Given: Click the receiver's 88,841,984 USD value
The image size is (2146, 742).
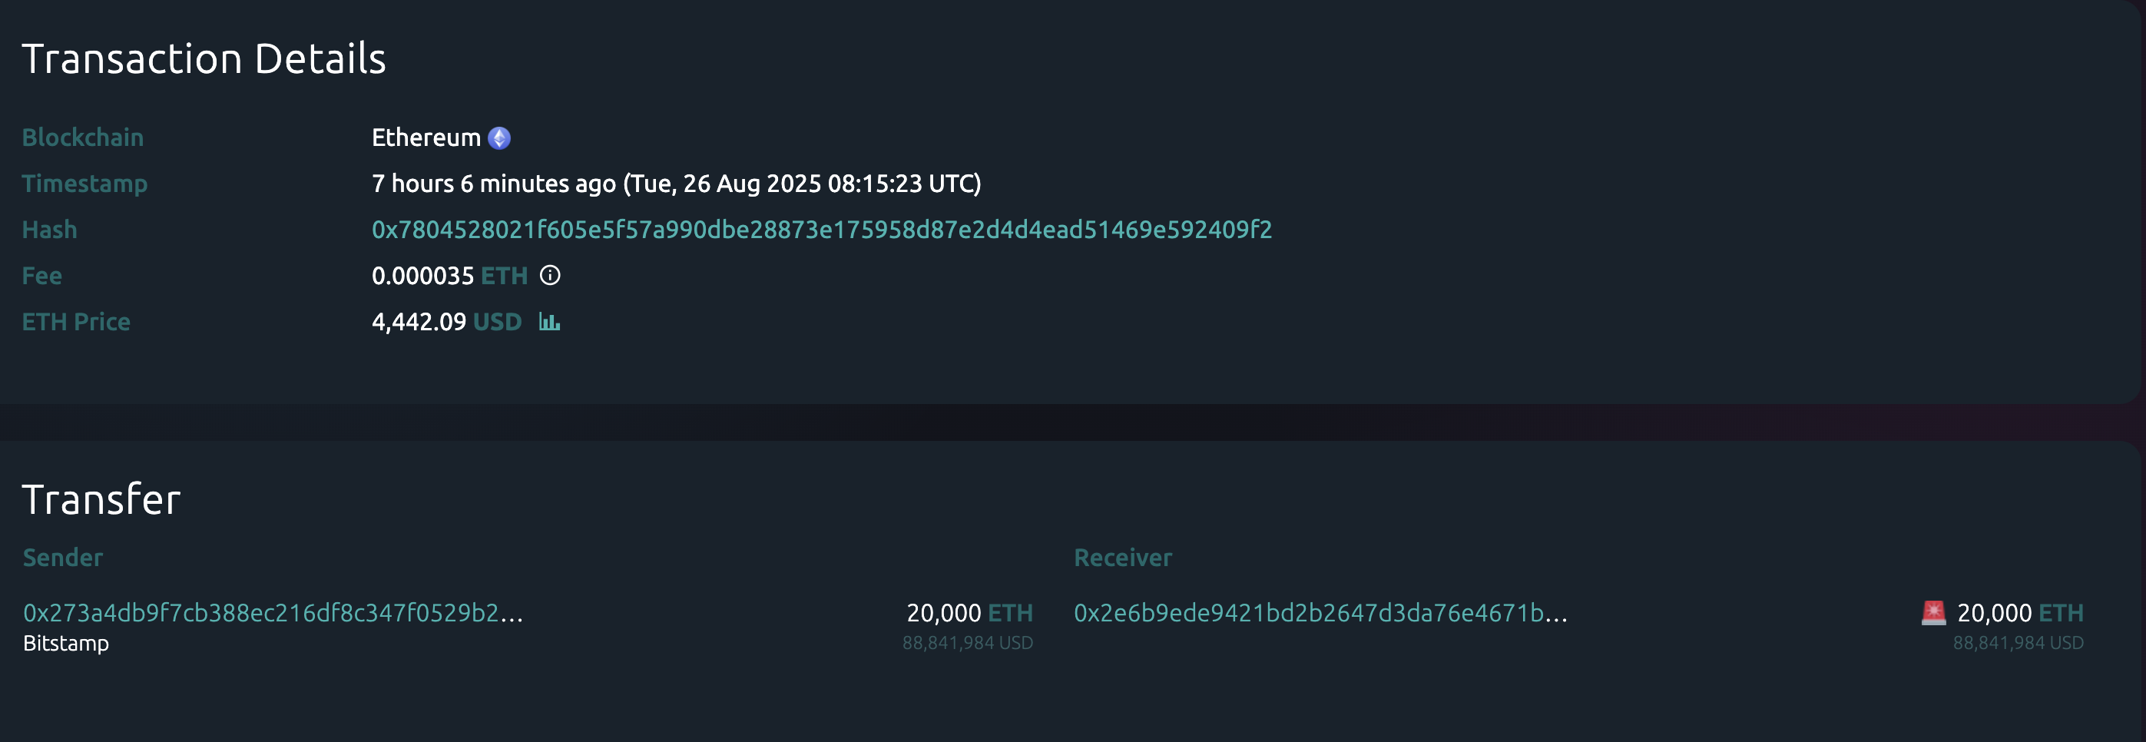Looking at the screenshot, I should (2018, 643).
